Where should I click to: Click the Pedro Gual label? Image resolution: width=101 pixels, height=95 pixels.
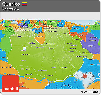(x=70, y=24)
